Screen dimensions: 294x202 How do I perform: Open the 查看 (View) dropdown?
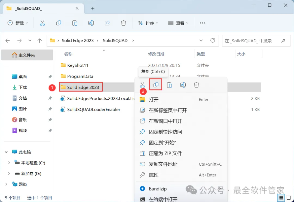coord(178,23)
